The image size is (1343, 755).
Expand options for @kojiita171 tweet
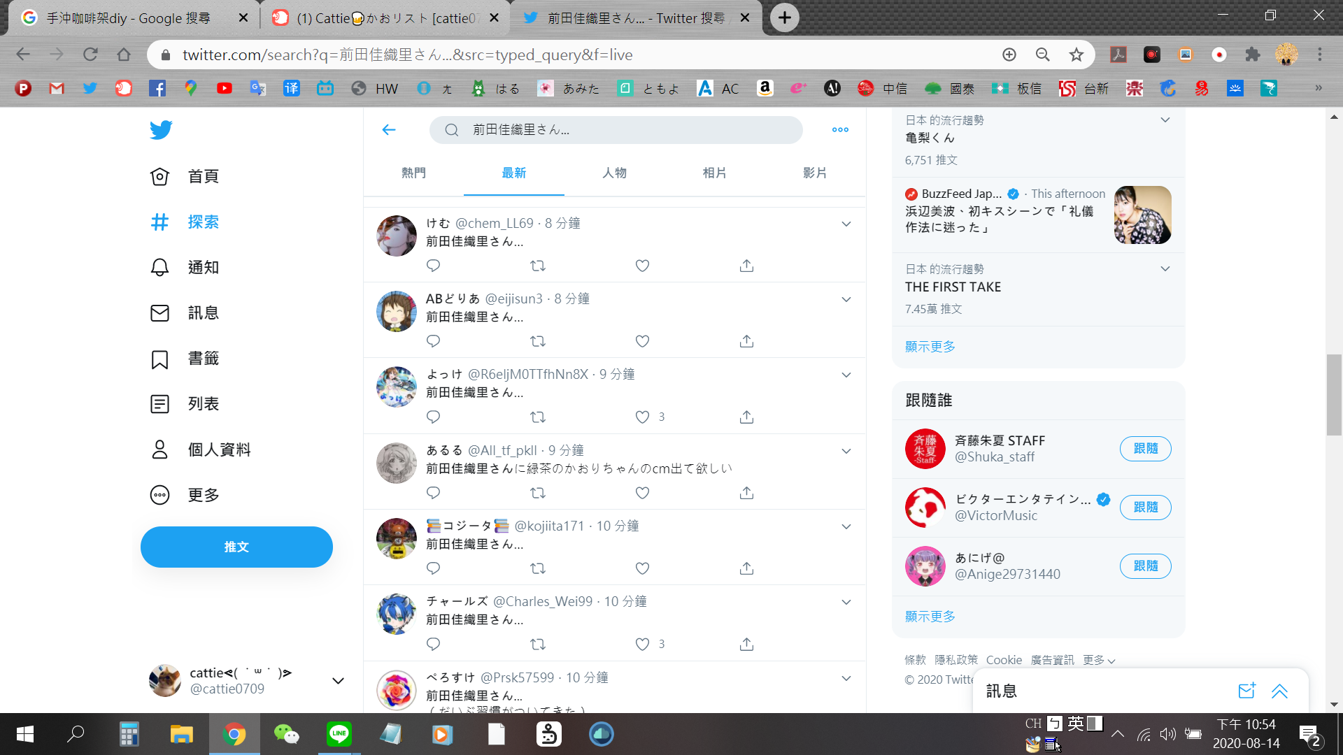pos(846,526)
